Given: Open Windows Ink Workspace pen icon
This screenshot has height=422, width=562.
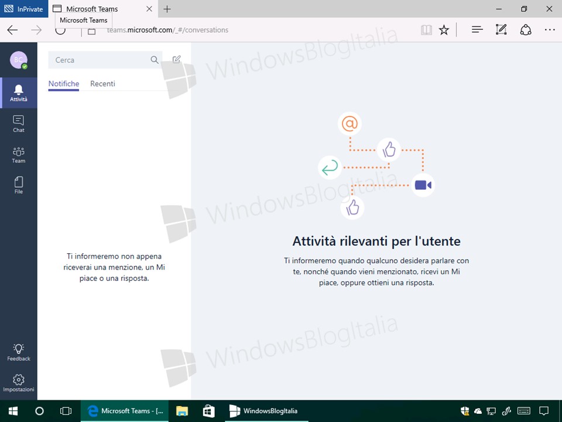Looking at the screenshot, I should [506, 411].
